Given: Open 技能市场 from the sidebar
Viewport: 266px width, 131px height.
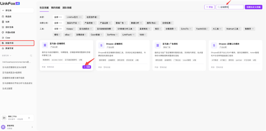Looking at the screenshot, I should [x=17, y=43].
